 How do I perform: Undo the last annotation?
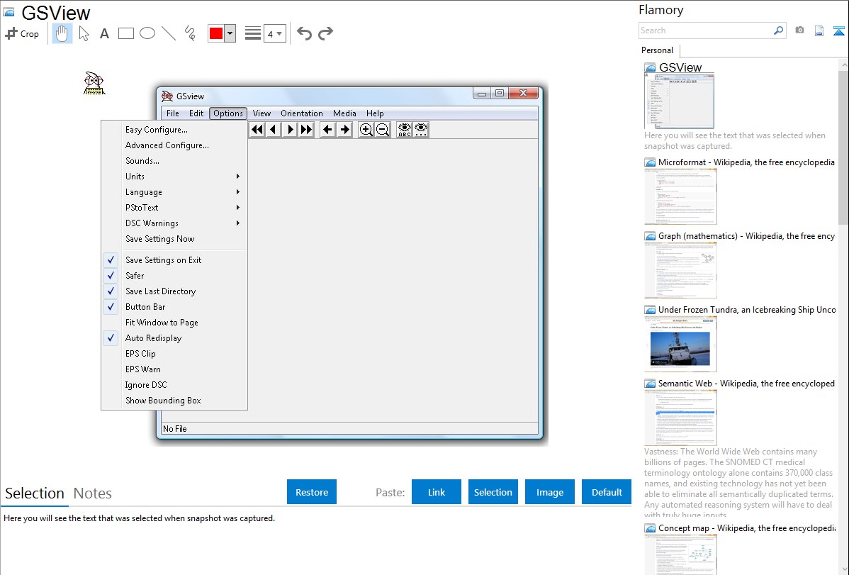point(304,33)
